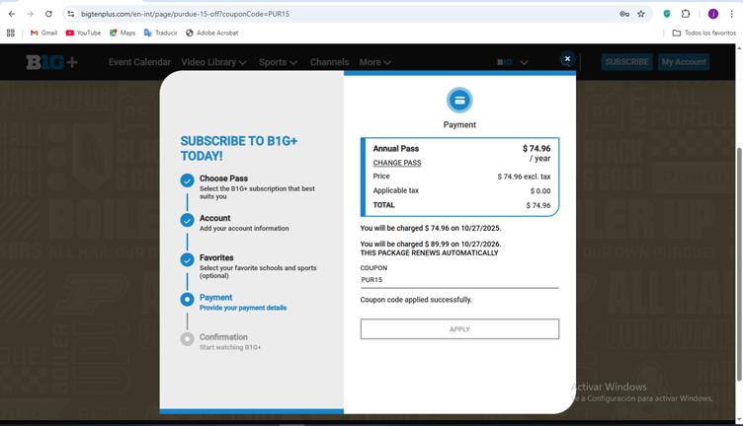Open the purple profile avatar
743x426 pixels.
(712, 14)
